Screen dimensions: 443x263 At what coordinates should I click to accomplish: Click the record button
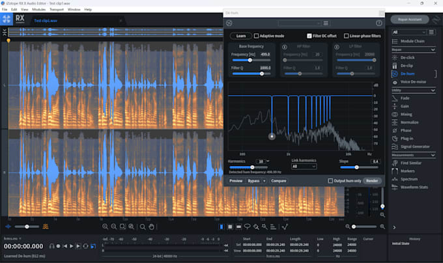tap(58, 246)
